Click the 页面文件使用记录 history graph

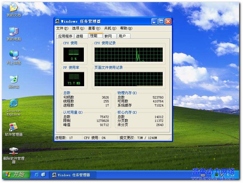[129, 79]
